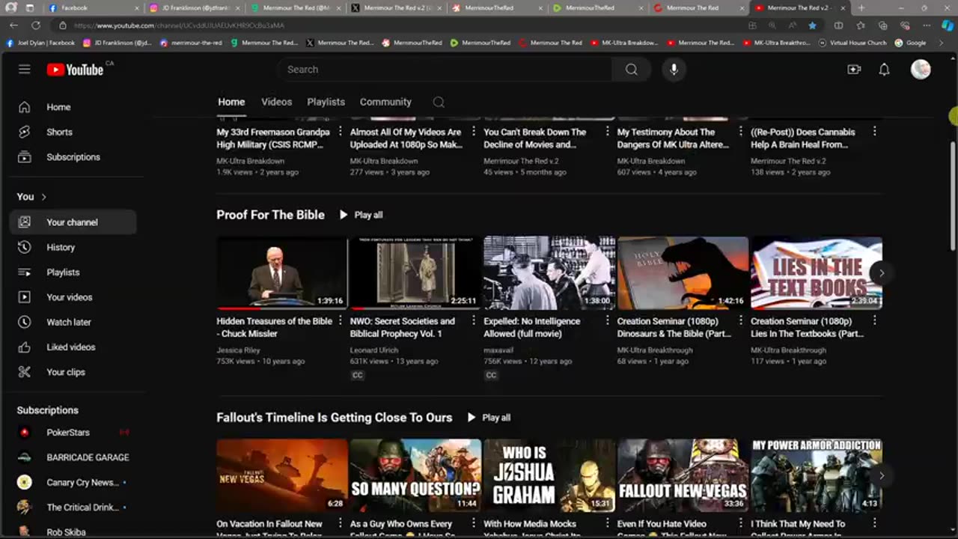This screenshot has height=539, width=958.
Task: Open Lies In The Textbooks thumbnail
Action: [x=817, y=273]
